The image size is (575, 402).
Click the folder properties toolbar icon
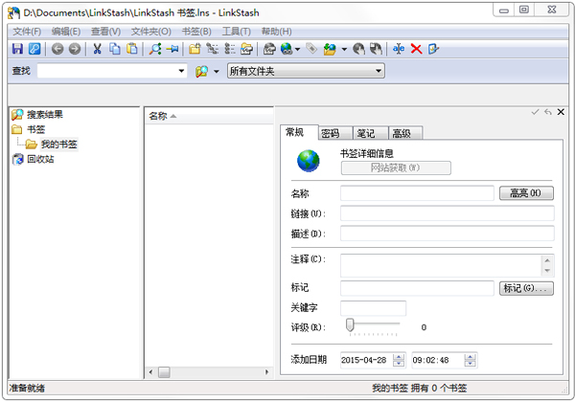pos(247,49)
